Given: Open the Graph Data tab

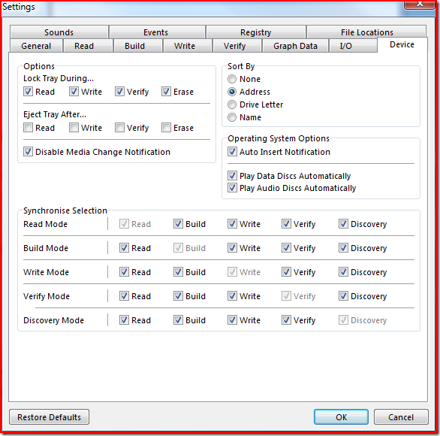Looking at the screenshot, I should (x=295, y=46).
